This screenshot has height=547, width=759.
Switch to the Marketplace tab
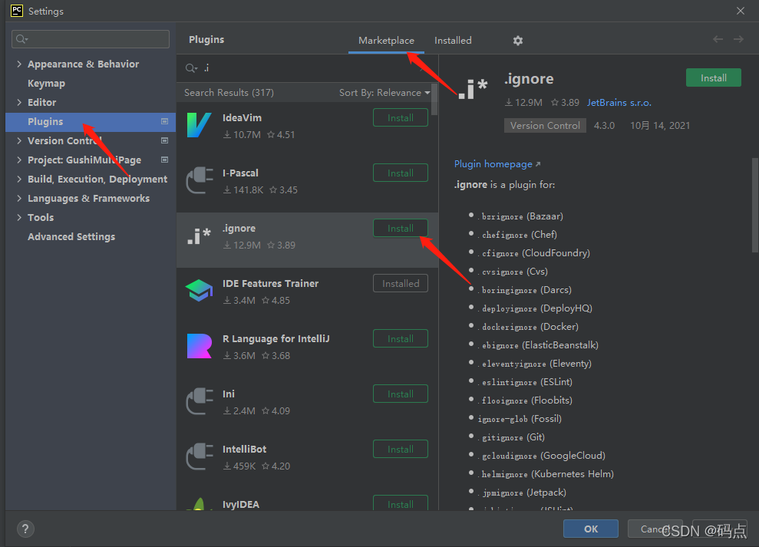386,40
